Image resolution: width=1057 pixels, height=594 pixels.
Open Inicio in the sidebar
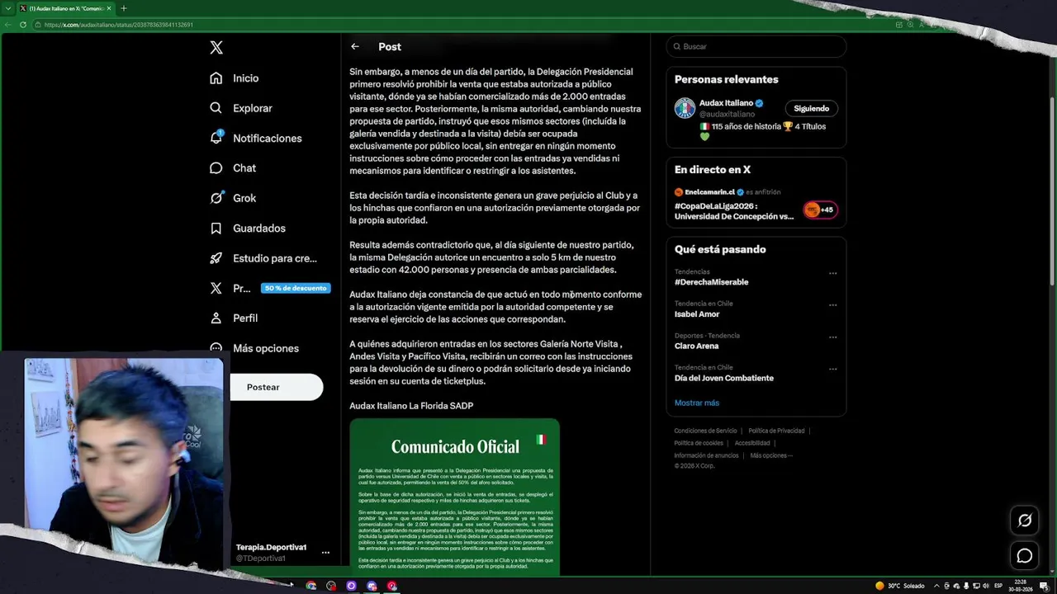[x=235, y=78]
